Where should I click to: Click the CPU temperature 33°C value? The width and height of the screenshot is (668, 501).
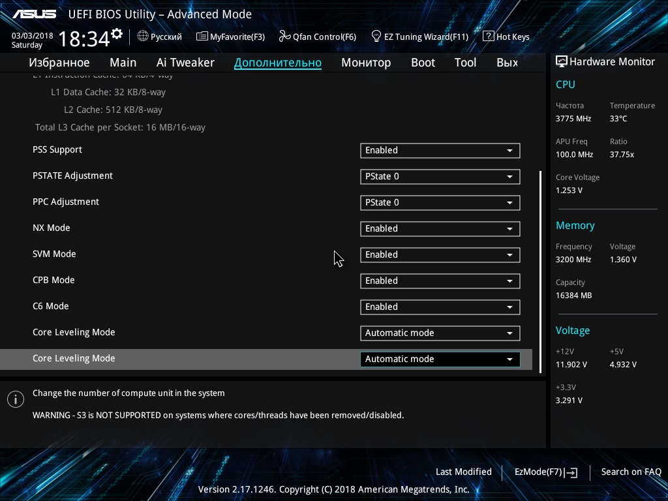pyautogui.click(x=618, y=119)
